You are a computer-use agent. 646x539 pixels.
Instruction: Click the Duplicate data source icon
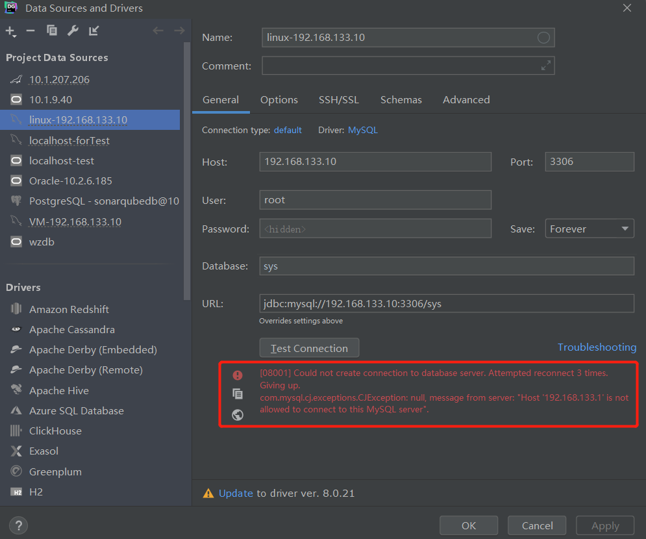[52, 31]
